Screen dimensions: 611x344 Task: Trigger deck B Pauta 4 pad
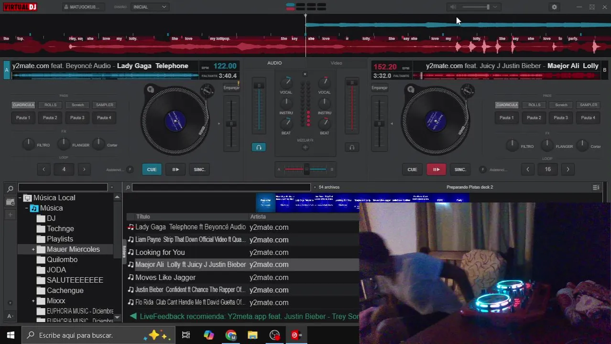click(x=589, y=118)
